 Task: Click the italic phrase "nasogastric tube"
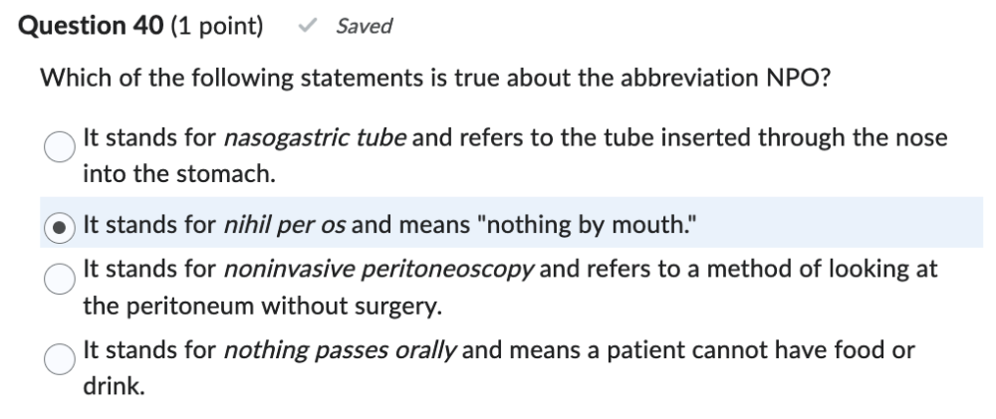coord(315,137)
